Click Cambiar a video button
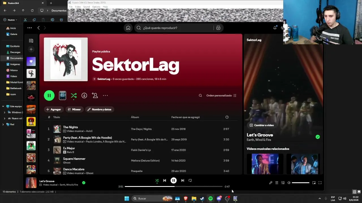The width and height of the screenshot is (362, 203). click(x=262, y=125)
